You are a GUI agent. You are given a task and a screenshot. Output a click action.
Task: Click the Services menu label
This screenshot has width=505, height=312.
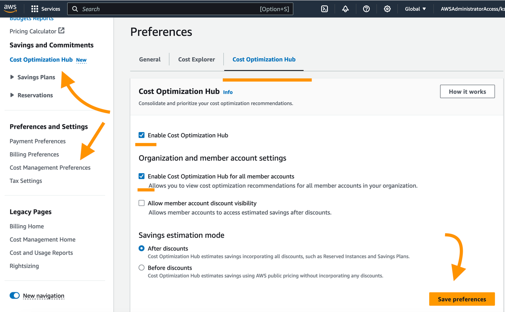51,9
